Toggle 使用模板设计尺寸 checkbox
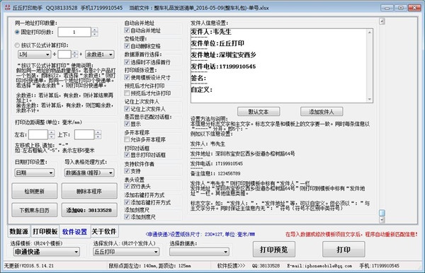425x273 pixels. coord(127,77)
